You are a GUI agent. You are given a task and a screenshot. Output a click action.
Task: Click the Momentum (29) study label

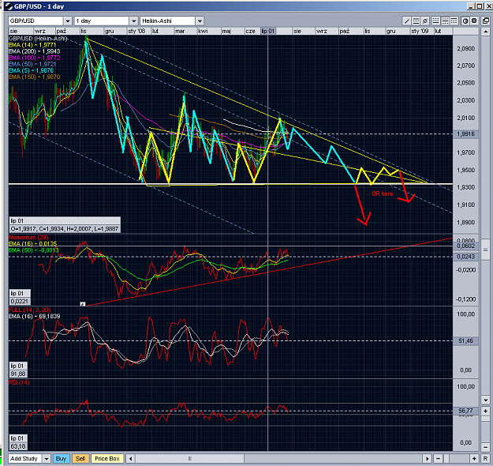pyautogui.click(x=28, y=238)
